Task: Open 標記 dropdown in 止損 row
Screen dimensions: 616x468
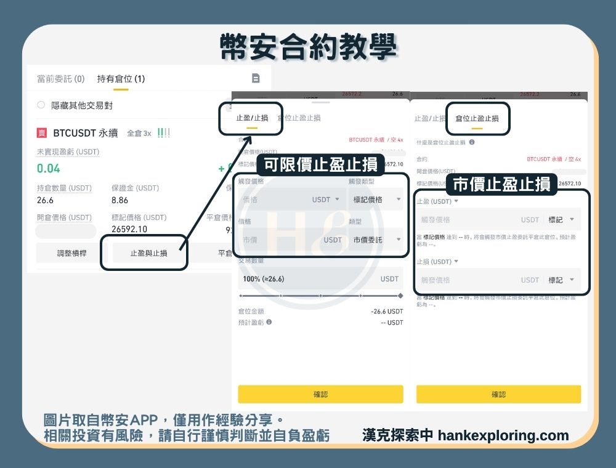Action: coord(561,280)
